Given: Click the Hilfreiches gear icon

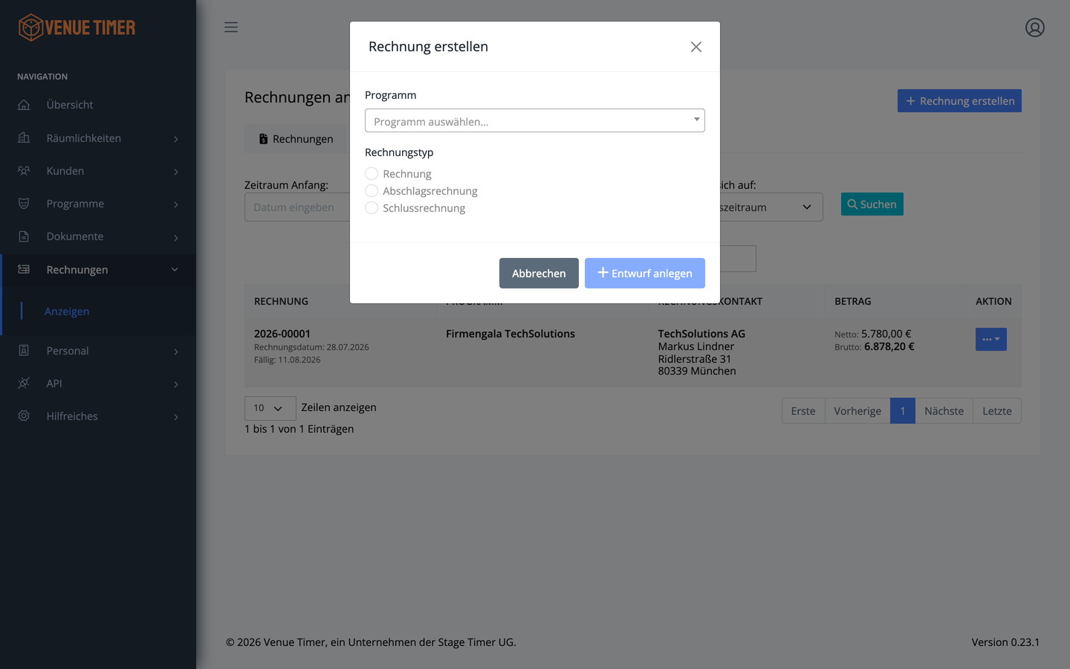Looking at the screenshot, I should coord(24,416).
